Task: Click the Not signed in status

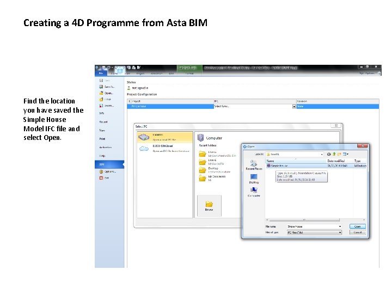Action: pos(138,88)
